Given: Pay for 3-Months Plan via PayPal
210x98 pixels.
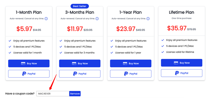Looking at the screenshot, I should coord(80,74).
